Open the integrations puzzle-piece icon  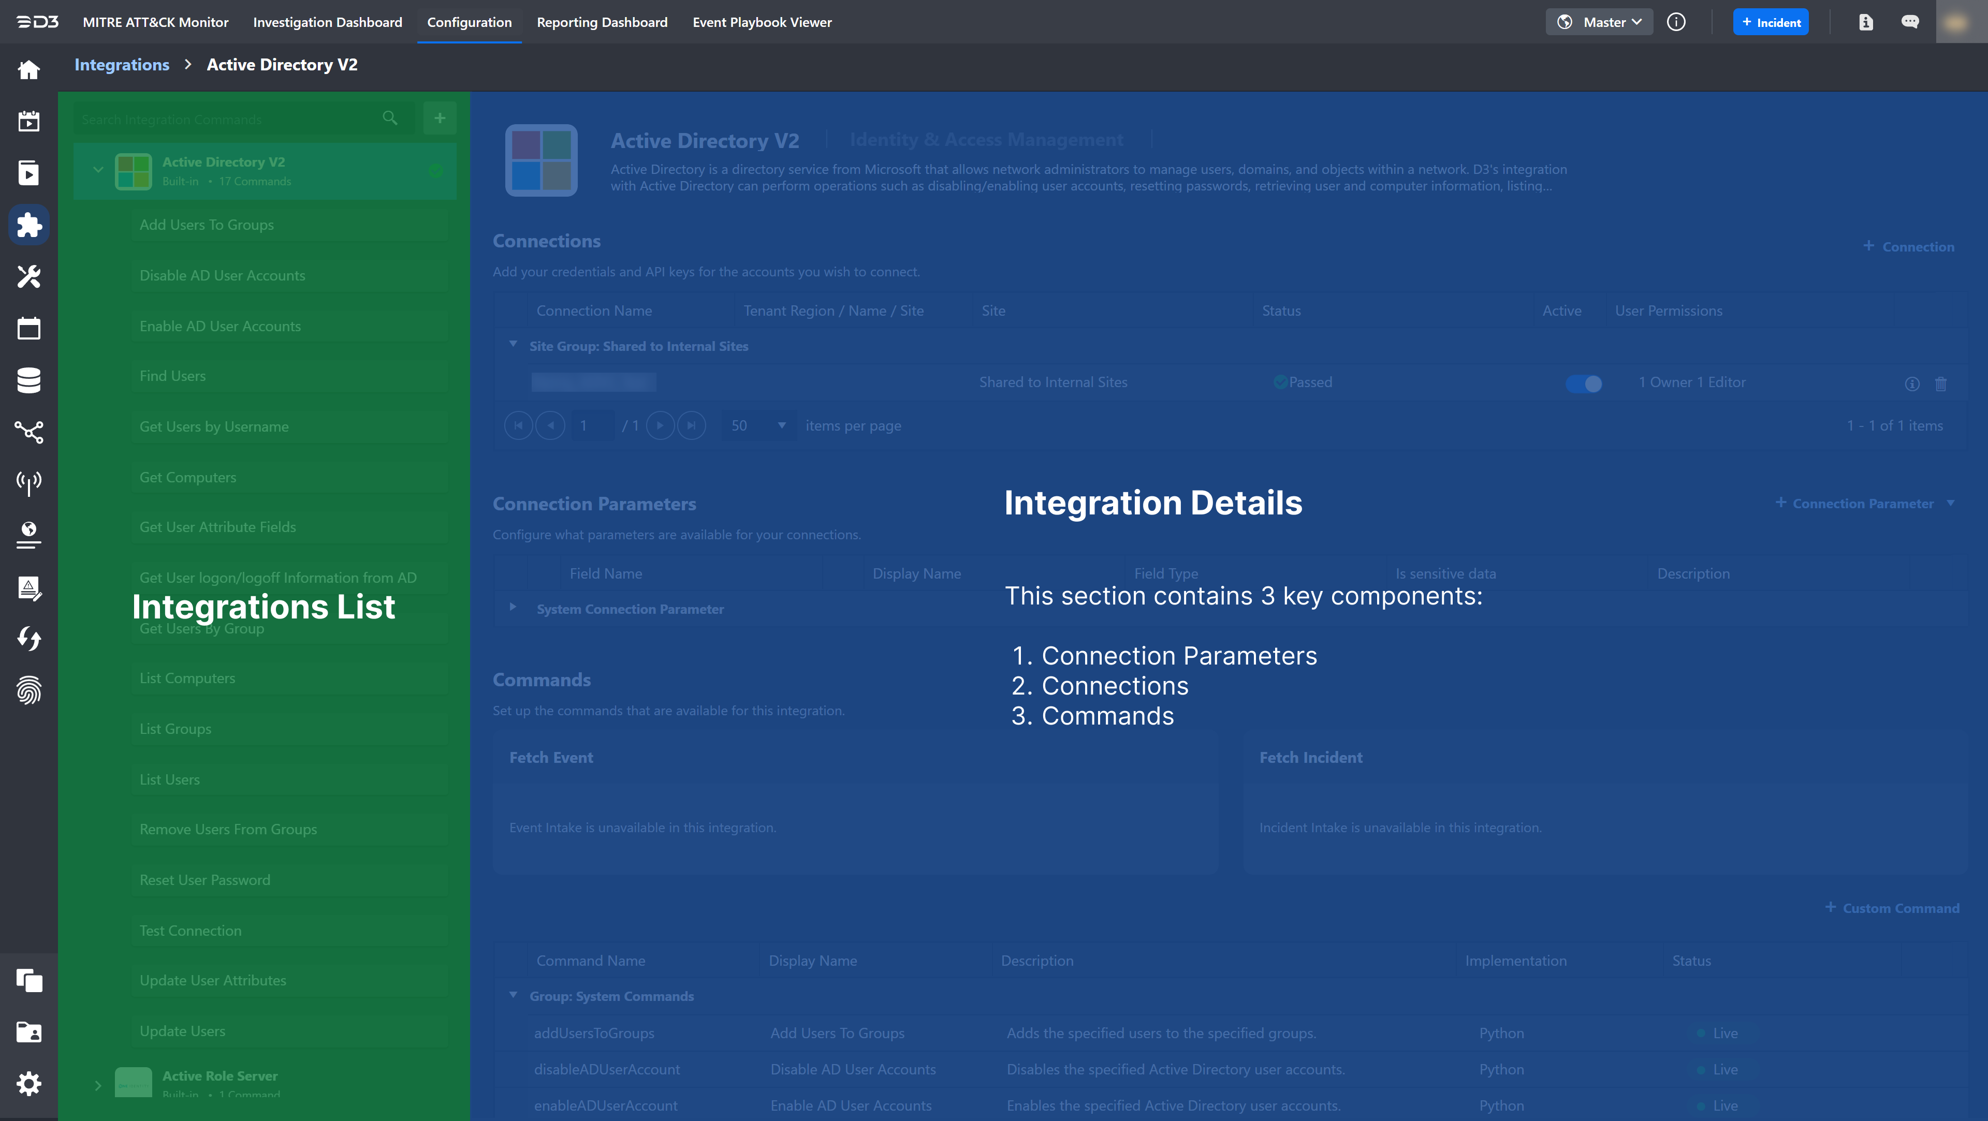pos(28,225)
